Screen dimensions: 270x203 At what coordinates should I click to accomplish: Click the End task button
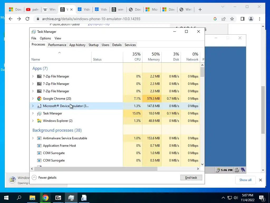[191, 177]
